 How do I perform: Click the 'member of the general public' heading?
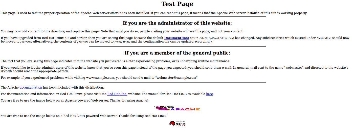(x=177, y=53)
